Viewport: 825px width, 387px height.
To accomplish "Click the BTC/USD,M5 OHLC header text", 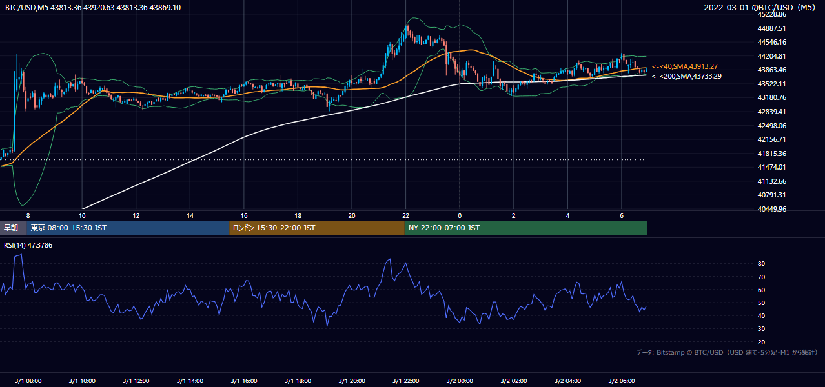I will pos(93,7).
